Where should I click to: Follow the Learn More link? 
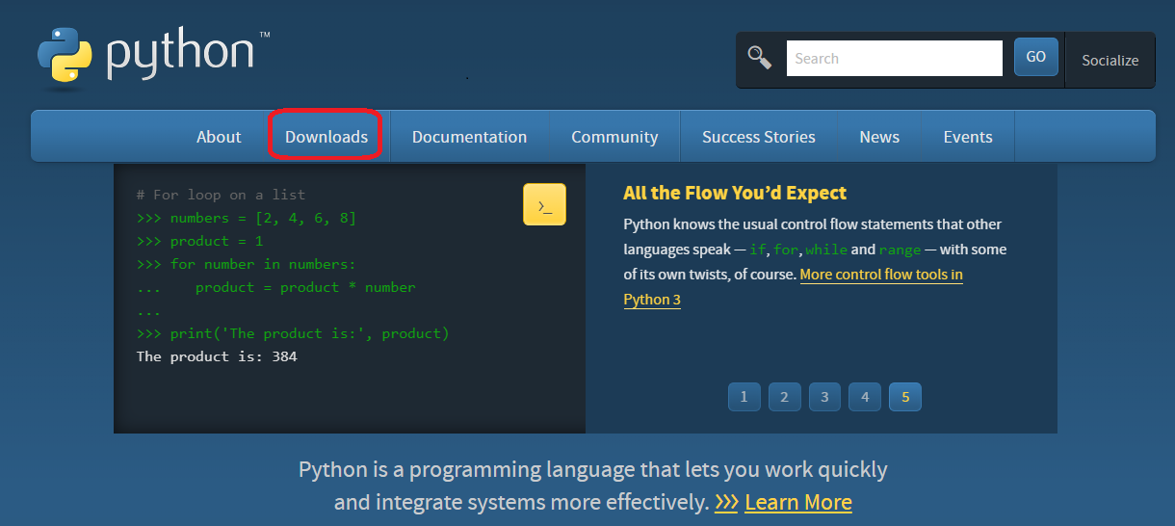(798, 502)
